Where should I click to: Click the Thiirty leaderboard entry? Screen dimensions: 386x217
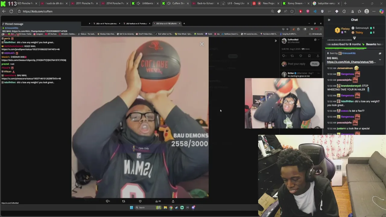tap(359, 33)
